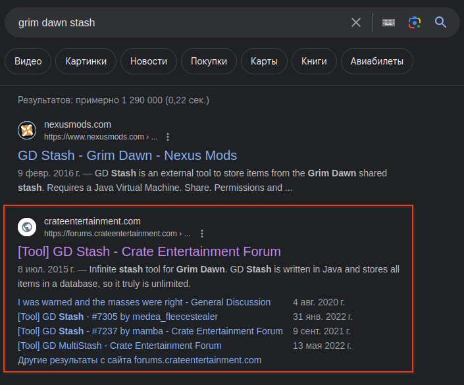
Task: Switch to the Покупки filter
Action: (209, 61)
